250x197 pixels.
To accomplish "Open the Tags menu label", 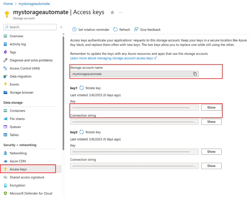I will point(13,52).
